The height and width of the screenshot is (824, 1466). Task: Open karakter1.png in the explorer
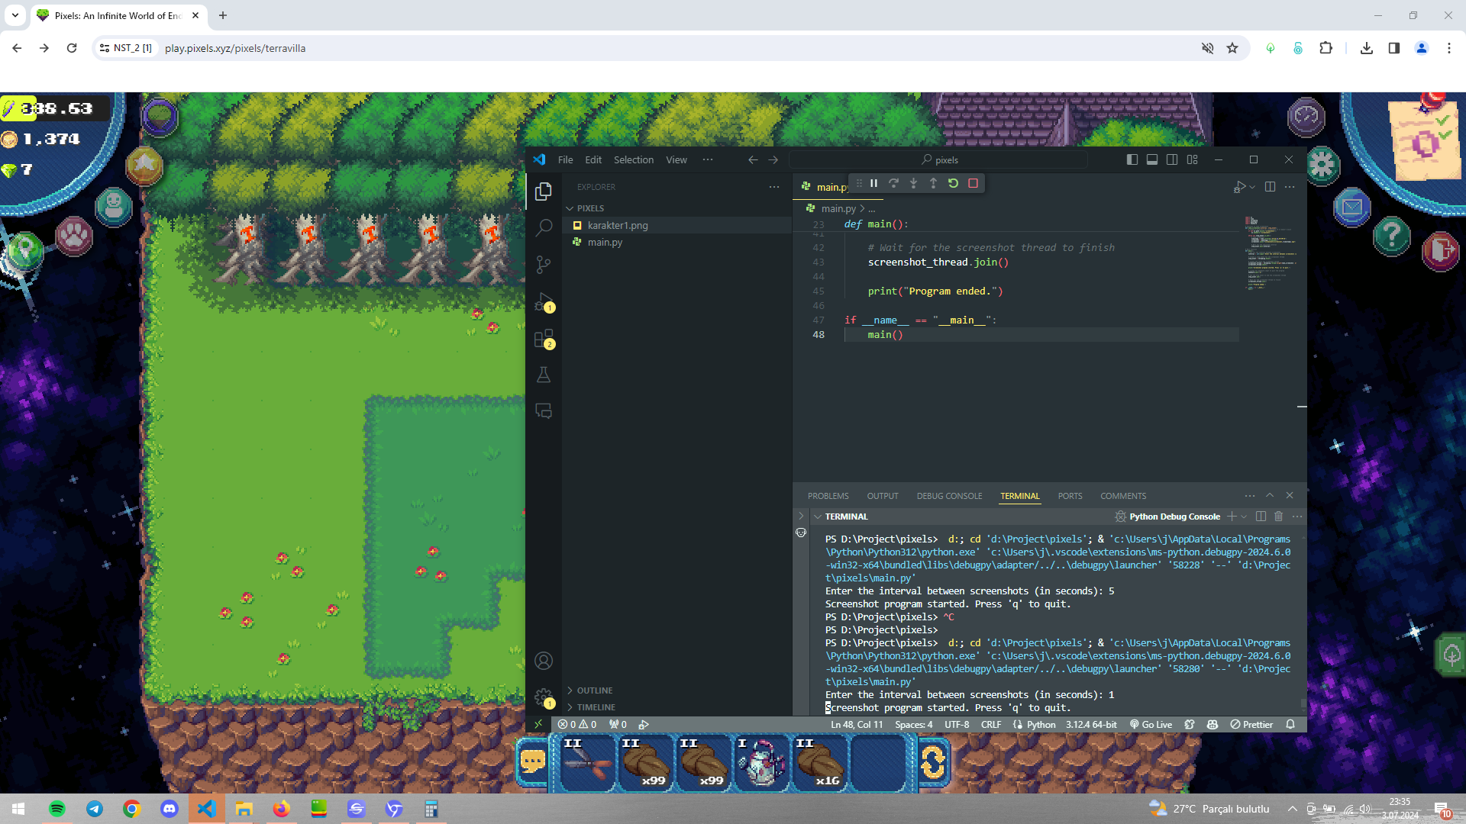(617, 225)
